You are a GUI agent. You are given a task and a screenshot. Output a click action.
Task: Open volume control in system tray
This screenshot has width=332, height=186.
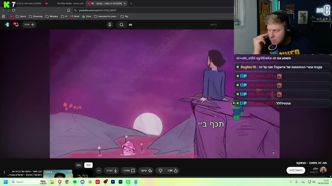(314, 182)
